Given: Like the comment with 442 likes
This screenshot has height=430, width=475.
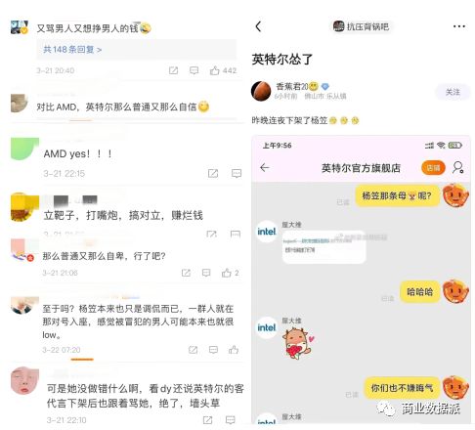Looking at the screenshot, I should [214, 70].
